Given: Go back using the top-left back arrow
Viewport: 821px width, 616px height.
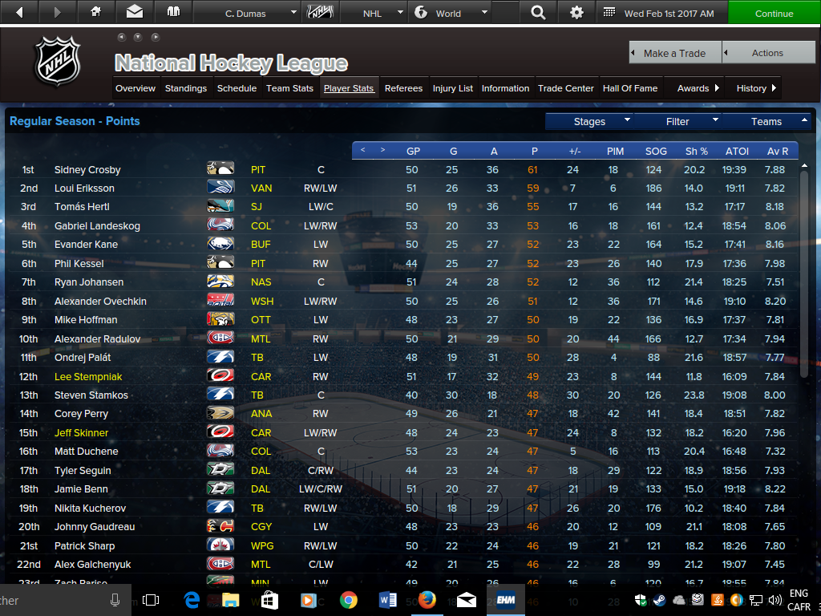Looking at the screenshot, I should (19, 12).
